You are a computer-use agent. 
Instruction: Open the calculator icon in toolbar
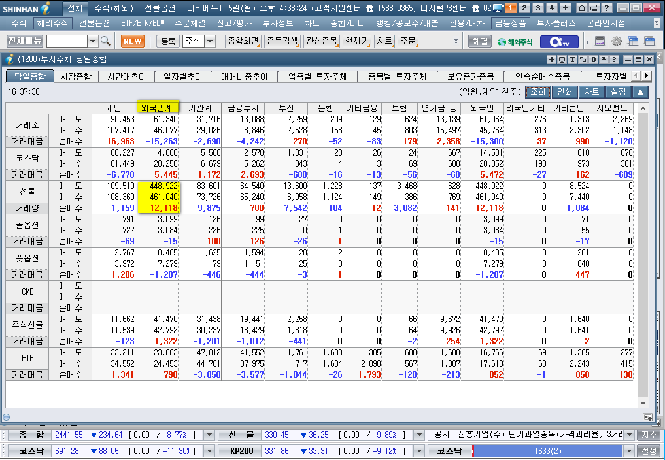pyautogui.click(x=600, y=41)
